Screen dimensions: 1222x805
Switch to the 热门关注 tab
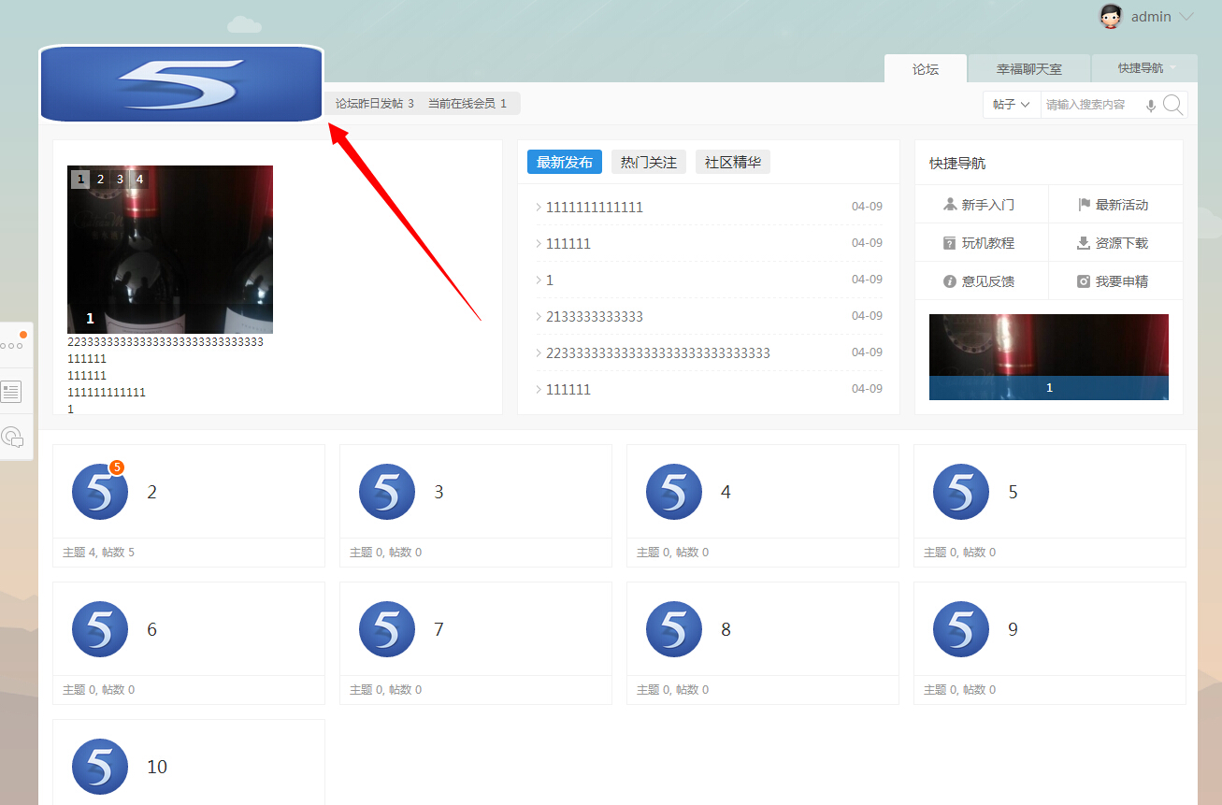click(x=649, y=162)
